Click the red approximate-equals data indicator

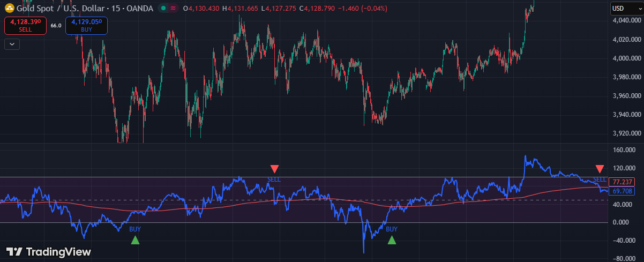[x=174, y=9]
